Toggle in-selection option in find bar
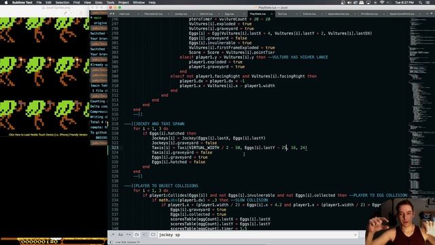Screen dimensions: 435x245 pos(145,235)
